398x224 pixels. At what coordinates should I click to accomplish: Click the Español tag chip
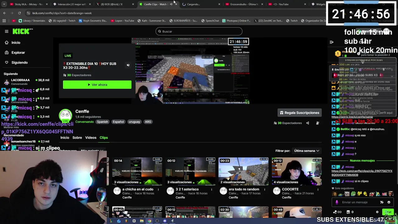[x=118, y=122]
